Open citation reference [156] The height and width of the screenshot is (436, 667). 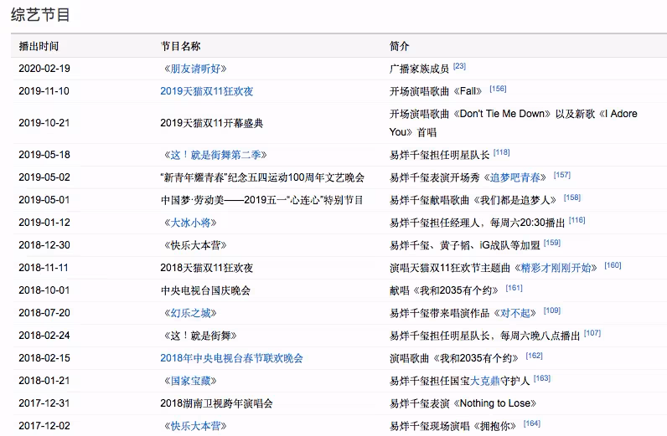click(498, 89)
